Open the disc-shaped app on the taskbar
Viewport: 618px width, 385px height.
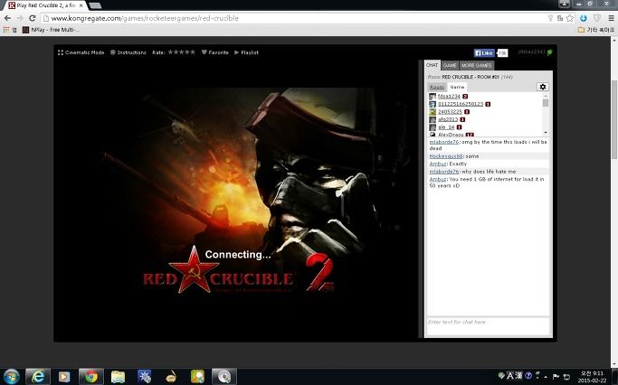click(224, 377)
